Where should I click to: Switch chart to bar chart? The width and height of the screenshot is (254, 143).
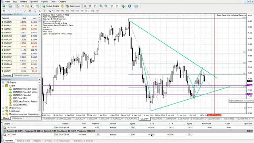[x=85, y=6]
